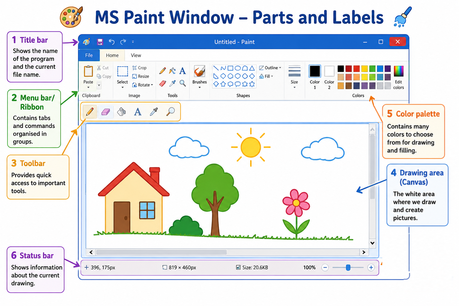Click the Crop command
Viewport: 459px width, 306px height.
pyautogui.click(x=140, y=68)
